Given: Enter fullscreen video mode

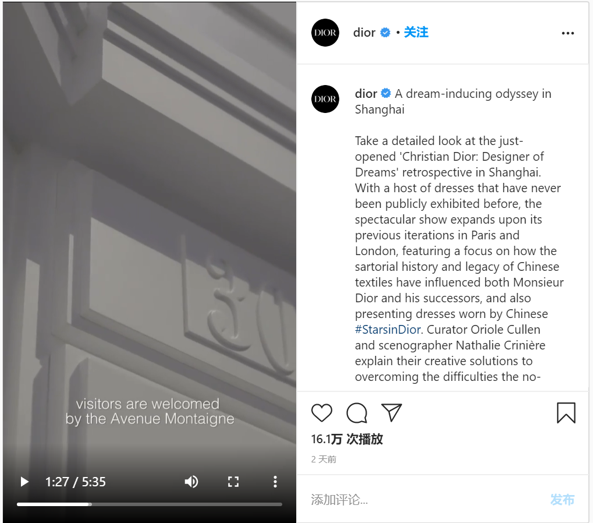Looking at the screenshot, I should pyautogui.click(x=233, y=482).
